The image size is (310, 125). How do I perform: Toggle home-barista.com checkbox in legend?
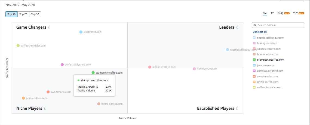[x=254, y=54]
